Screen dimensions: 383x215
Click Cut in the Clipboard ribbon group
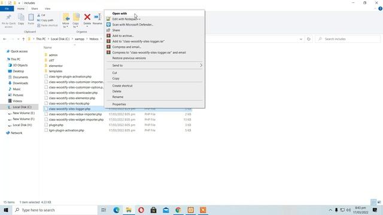[41, 15]
